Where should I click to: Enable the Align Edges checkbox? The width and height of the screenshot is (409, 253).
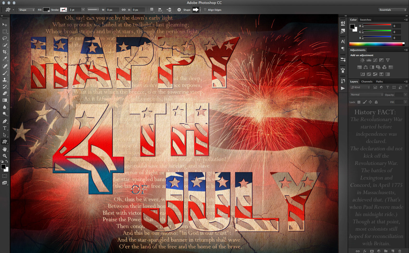(x=205, y=10)
